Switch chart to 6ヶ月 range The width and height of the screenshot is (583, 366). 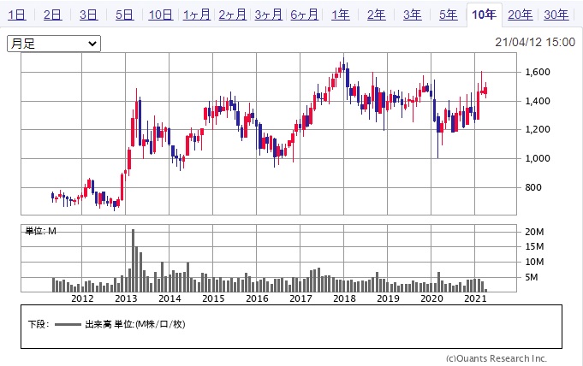[305, 15]
